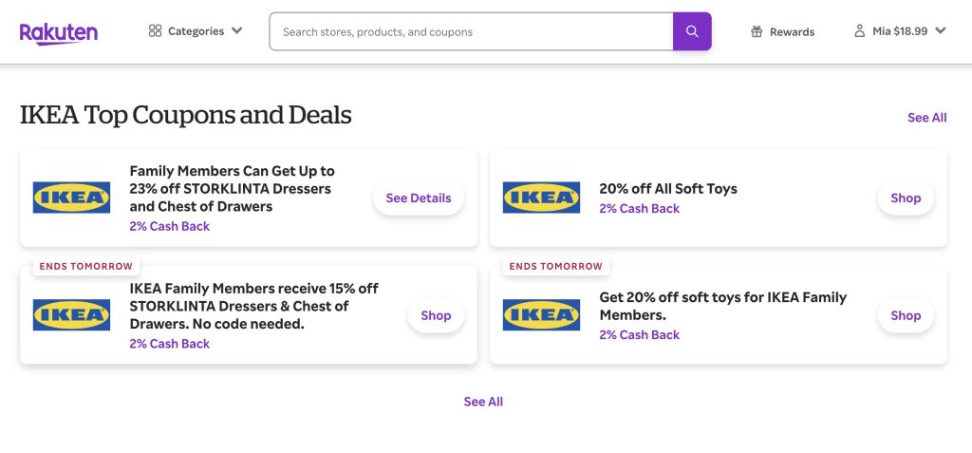The image size is (972, 453).
Task: Focus the search stores, products, and coupons field
Action: coord(471,31)
